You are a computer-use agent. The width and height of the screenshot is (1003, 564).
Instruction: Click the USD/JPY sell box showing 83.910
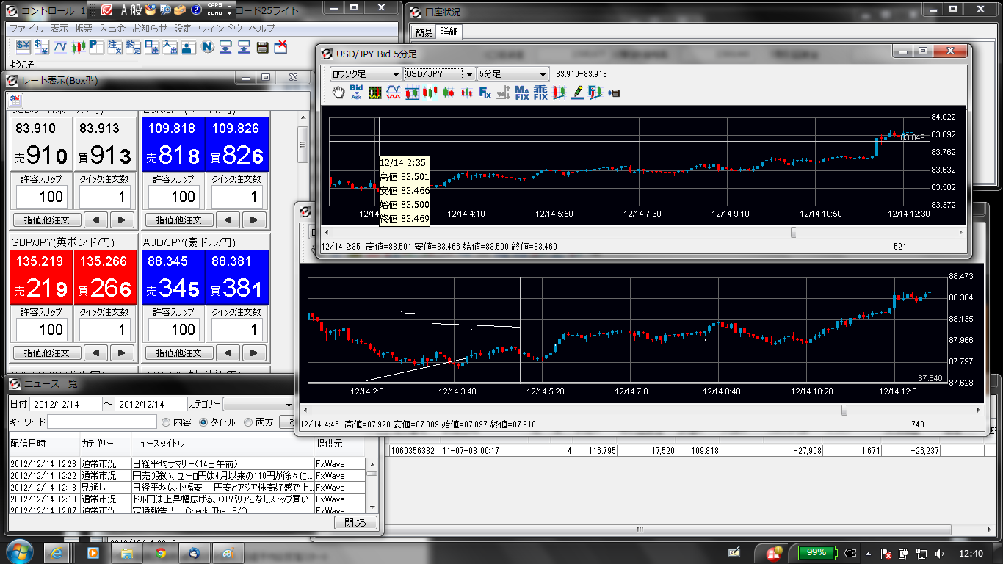pos(42,144)
